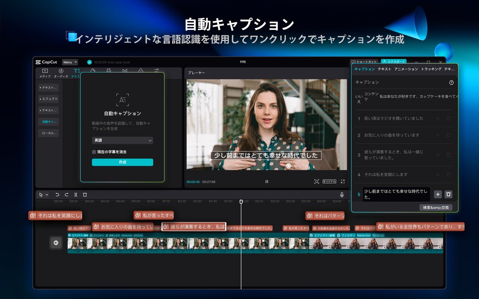Click the 検索&amp;交換 button
Image resolution: width=479 pixels, height=299 pixels.
coord(436,207)
